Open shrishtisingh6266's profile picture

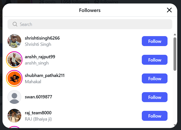pos(14,41)
